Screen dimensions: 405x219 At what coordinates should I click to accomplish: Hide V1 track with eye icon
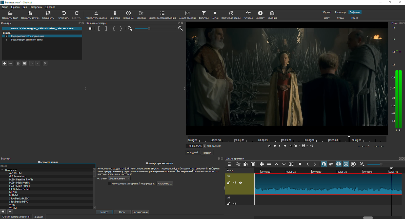coord(240,183)
